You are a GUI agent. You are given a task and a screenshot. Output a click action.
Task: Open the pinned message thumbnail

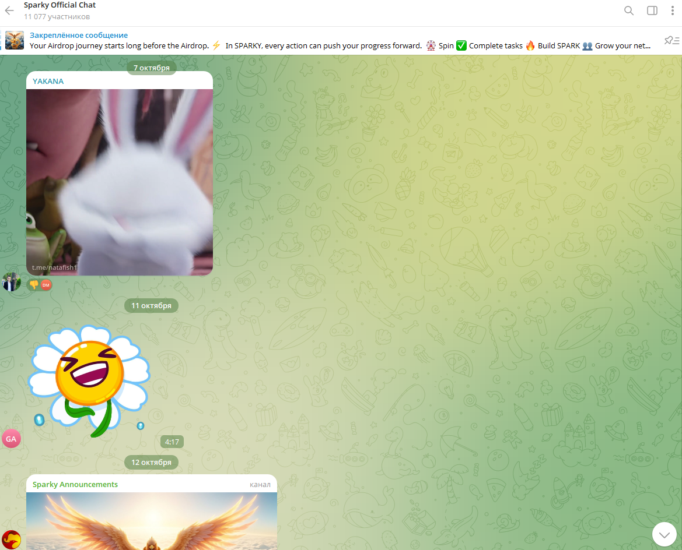15,40
